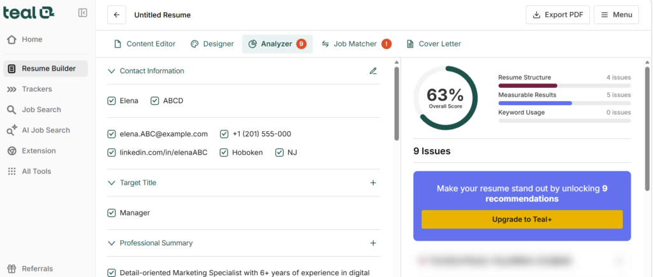
Task: Open AI Job Search from sidebar
Action: (45, 130)
